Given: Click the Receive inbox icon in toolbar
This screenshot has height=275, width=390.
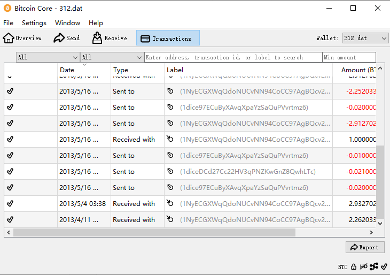Looking at the screenshot, I should pos(97,38).
